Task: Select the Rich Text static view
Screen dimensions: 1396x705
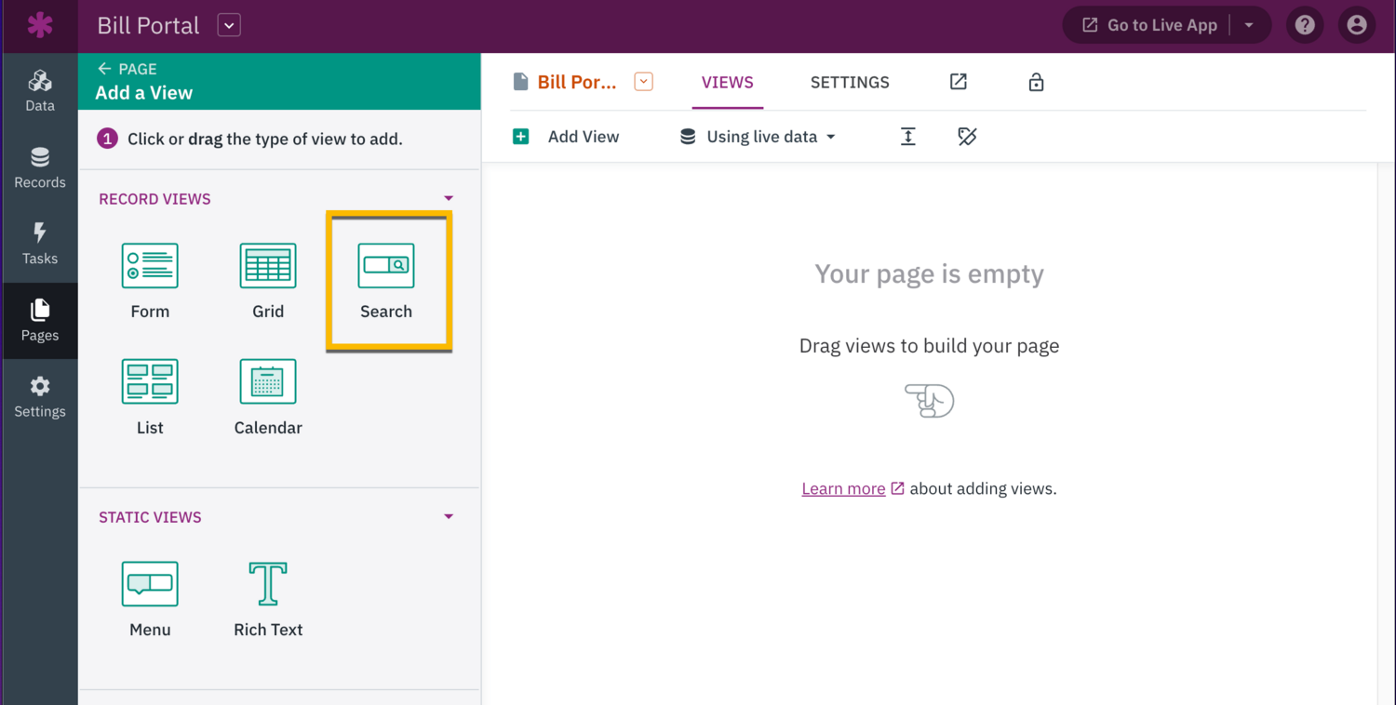Action: coord(268,599)
